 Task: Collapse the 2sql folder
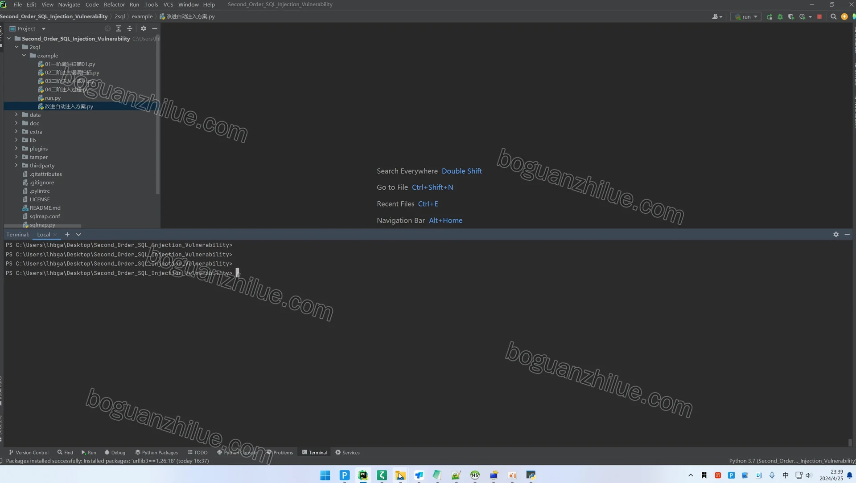[x=16, y=47]
